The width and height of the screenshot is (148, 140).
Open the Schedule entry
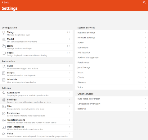point(36,81)
